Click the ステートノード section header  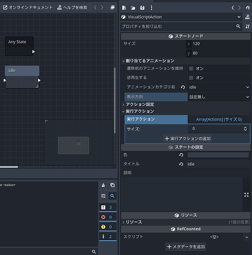186,36
